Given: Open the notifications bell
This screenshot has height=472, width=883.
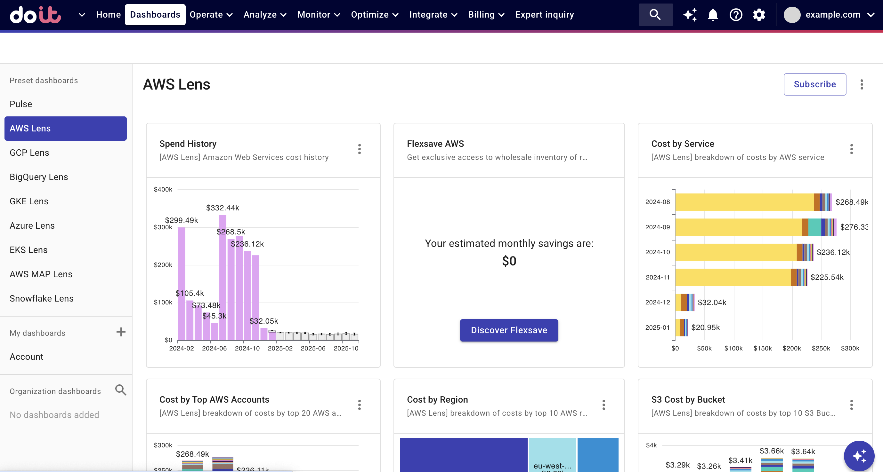Looking at the screenshot, I should pyautogui.click(x=713, y=15).
